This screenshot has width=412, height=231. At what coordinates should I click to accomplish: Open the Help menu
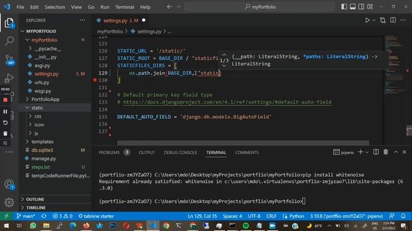pos(145,7)
